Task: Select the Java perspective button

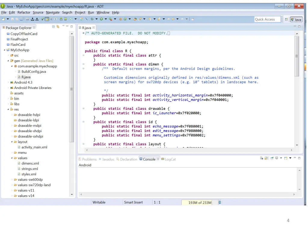Action: tap(296, 19)
